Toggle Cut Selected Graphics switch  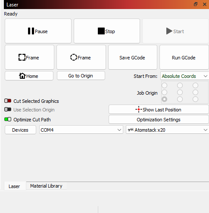point(8,101)
